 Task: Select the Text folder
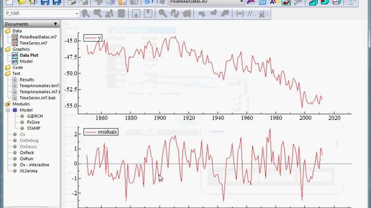pyautogui.click(x=16, y=73)
